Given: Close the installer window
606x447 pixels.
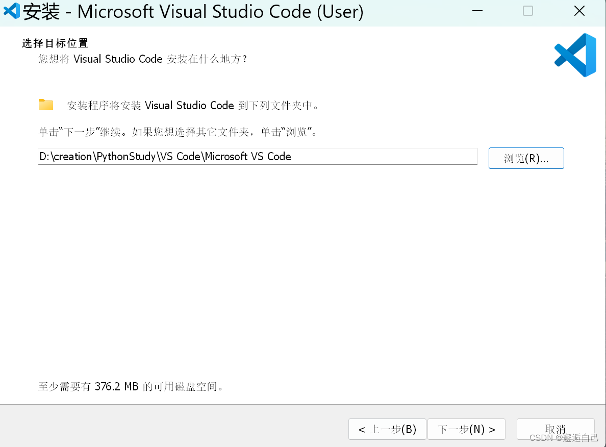Looking at the screenshot, I should click(579, 11).
